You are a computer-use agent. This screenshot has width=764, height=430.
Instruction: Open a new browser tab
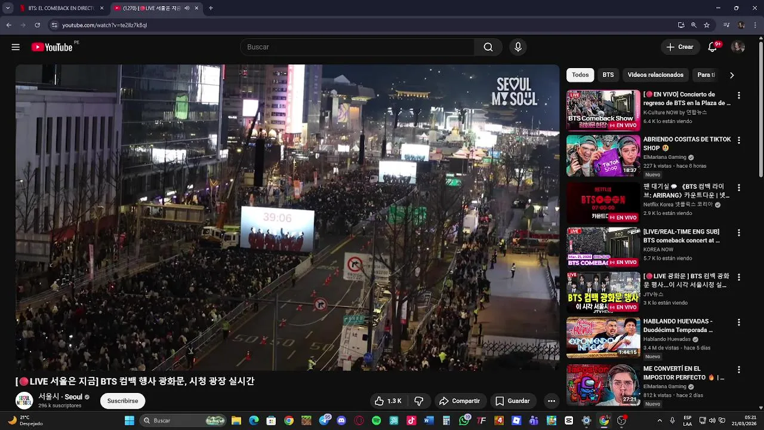pos(211,8)
